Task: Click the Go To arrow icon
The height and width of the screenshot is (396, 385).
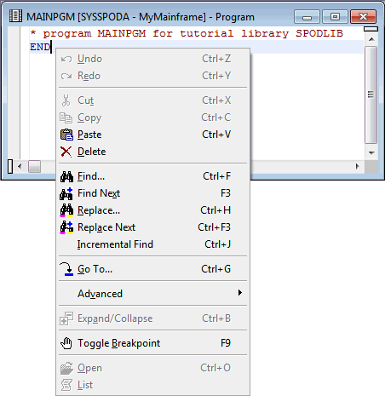Action: tap(66, 269)
